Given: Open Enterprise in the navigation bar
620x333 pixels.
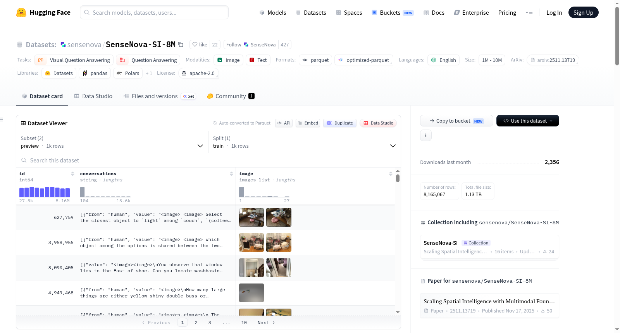Looking at the screenshot, I should [471, 12].
